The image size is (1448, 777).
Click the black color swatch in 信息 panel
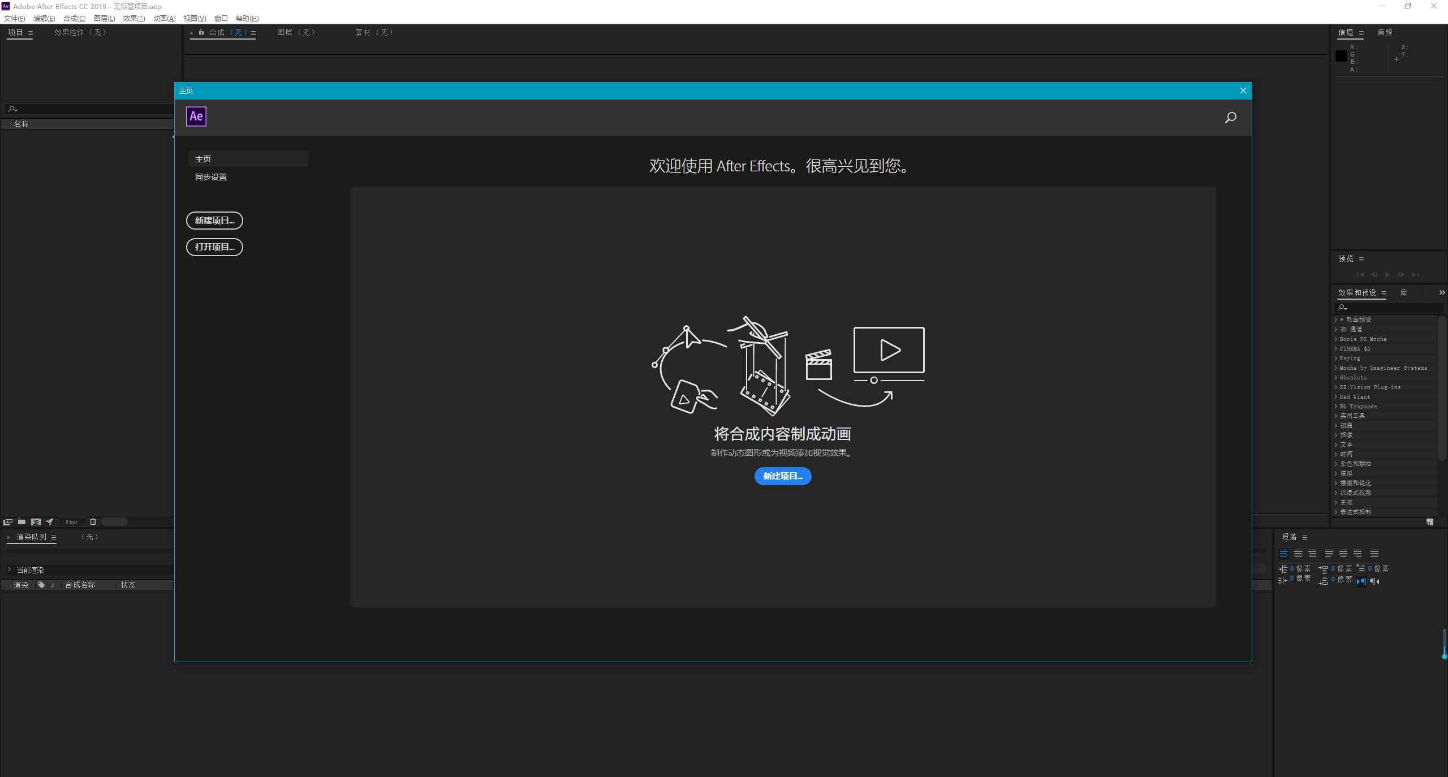[1341, 56]
